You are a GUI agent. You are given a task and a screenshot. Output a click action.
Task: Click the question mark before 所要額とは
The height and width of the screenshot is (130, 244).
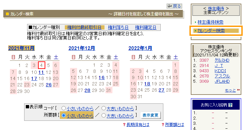(163, 125)
